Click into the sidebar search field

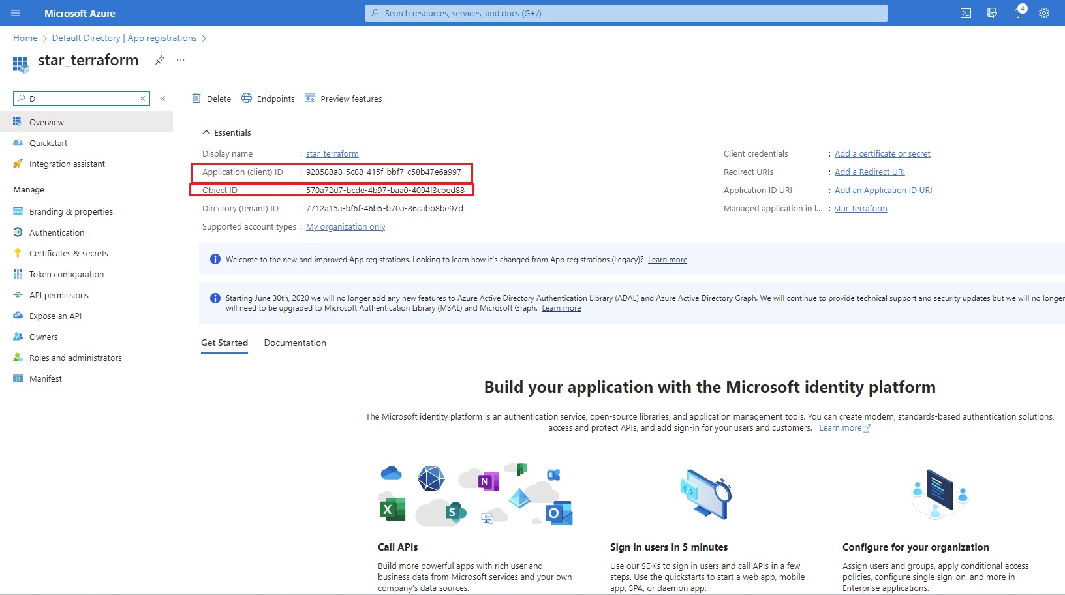[82, 99]
